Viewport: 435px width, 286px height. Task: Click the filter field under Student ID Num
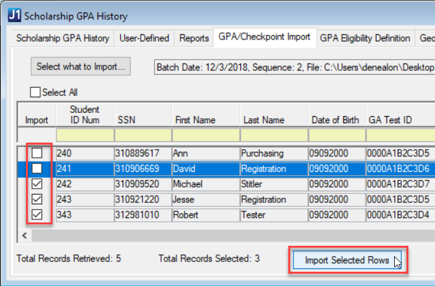[84, 135]
